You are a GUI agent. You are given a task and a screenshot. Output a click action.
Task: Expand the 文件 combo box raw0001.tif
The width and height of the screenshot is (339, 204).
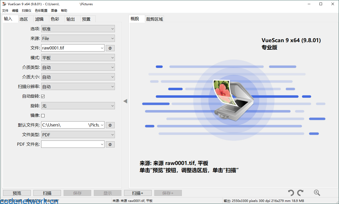click(102, 48)
